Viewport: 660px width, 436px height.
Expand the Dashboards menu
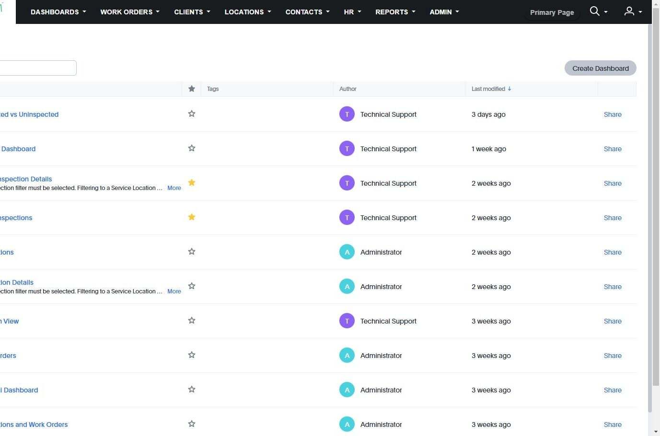[58, 12]
